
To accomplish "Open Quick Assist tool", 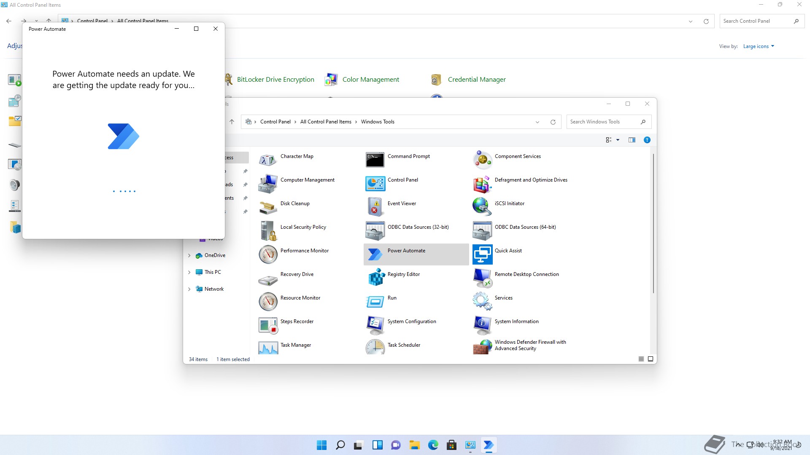I will pos(482,254).
